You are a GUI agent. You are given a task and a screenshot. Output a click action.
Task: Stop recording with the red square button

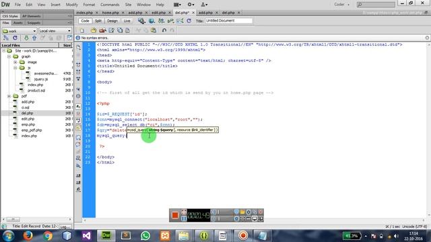175,215
